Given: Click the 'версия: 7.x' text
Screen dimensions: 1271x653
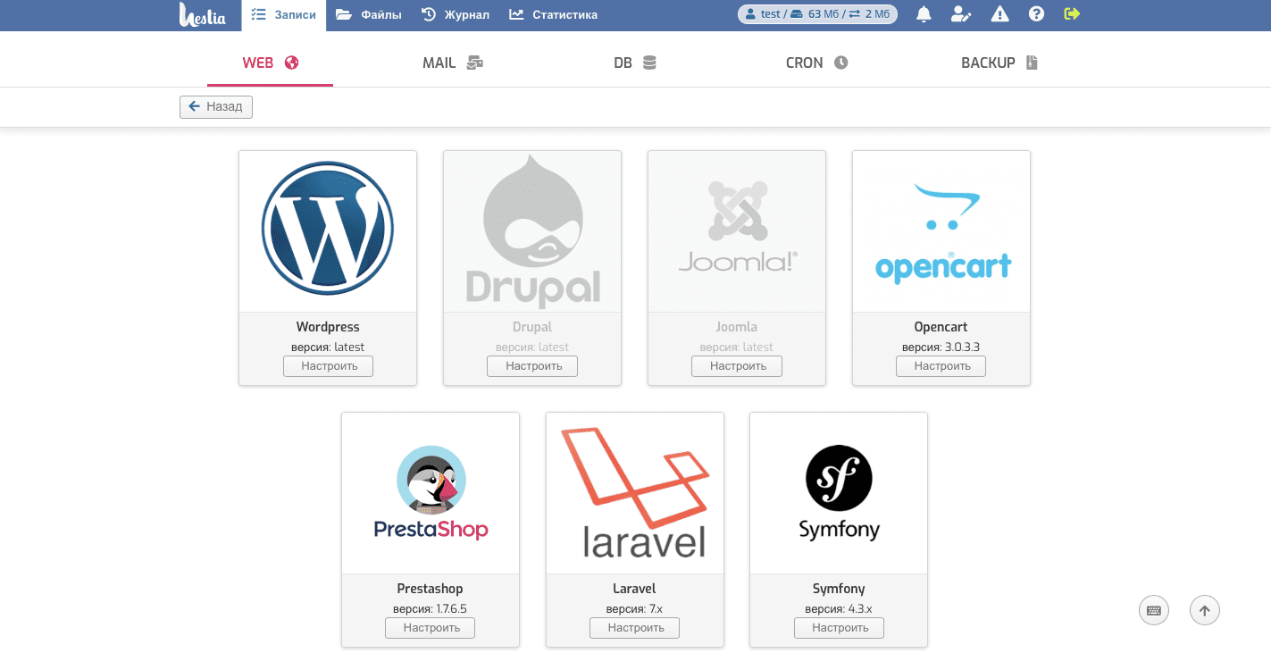Looking at the screenshot, I should pyautogui.click(x=635, y=608).
